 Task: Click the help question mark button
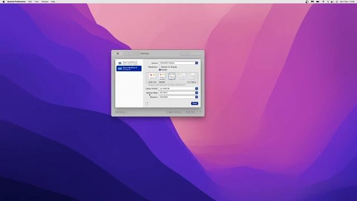147,103
